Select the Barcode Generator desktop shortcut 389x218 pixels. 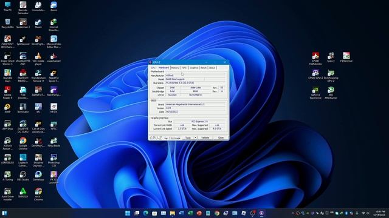pyautogui.click(x=23, y=7)
